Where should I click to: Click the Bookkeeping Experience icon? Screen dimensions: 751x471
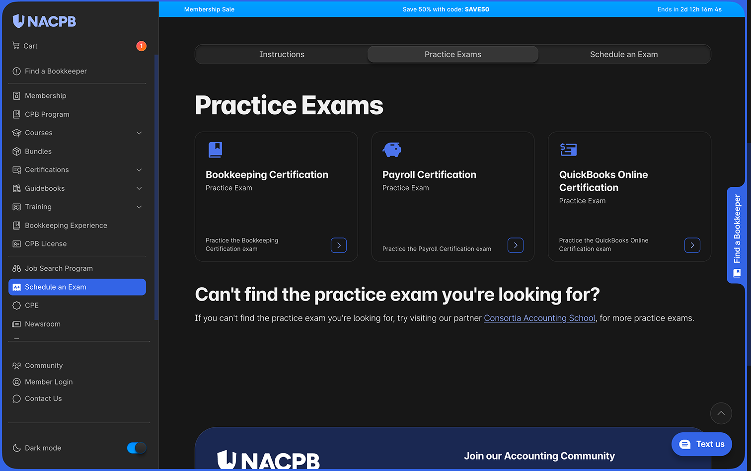click(x=16, y=226)
